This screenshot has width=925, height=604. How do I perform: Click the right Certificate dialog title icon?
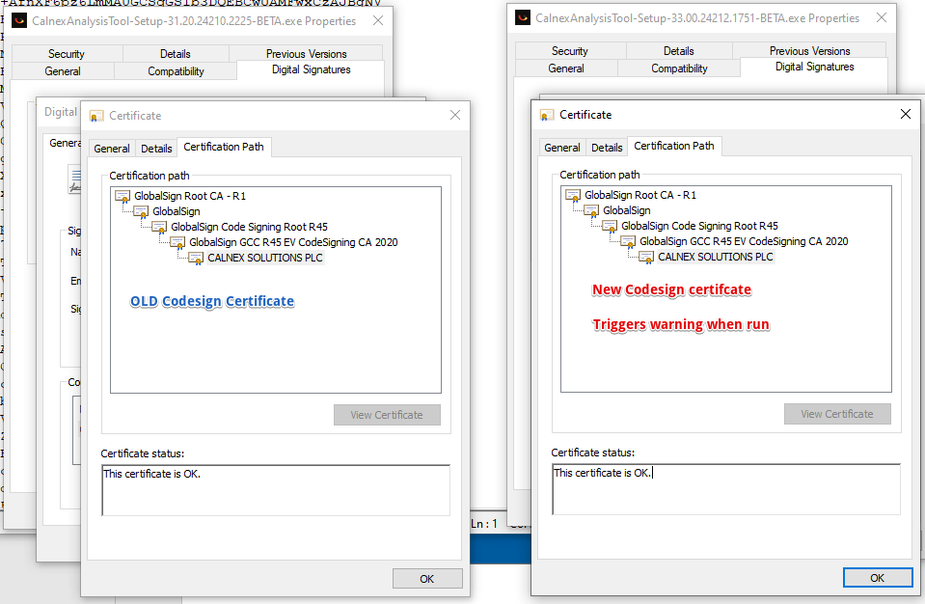(547, 115)
